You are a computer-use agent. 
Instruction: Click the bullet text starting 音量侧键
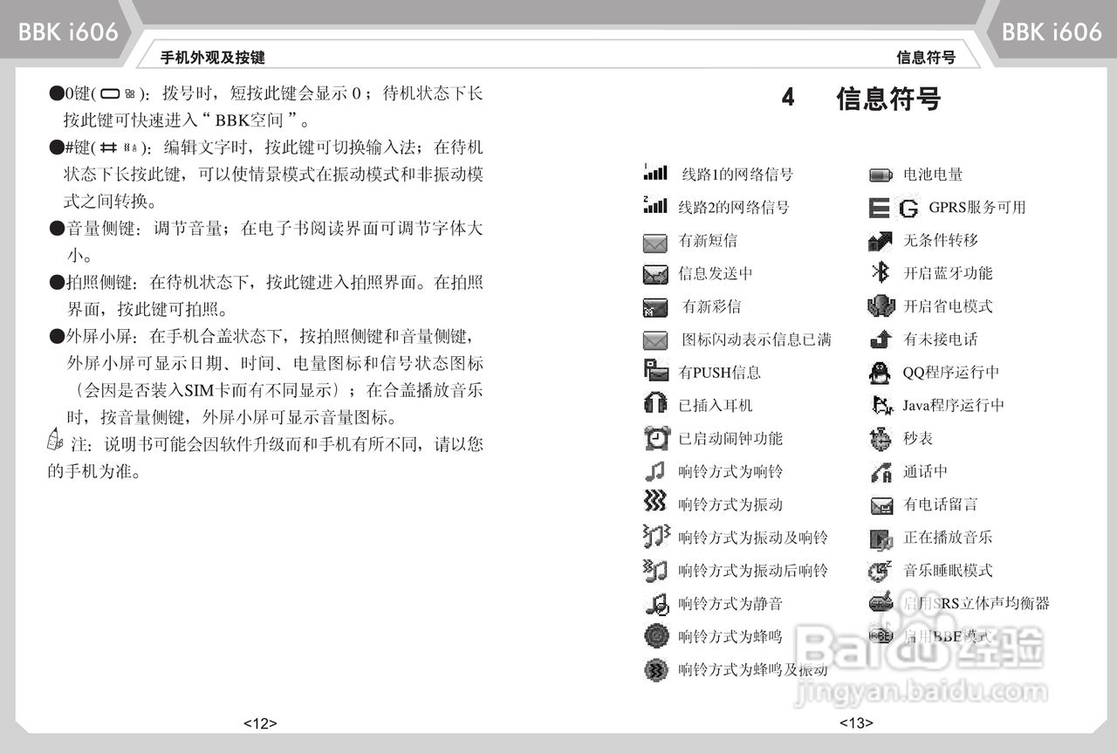click(265, 242)
